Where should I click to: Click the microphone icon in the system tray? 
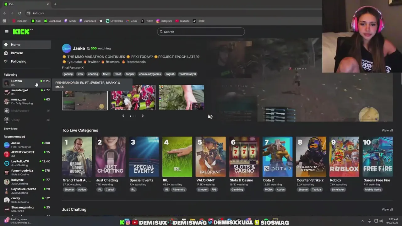pos(369,221)
